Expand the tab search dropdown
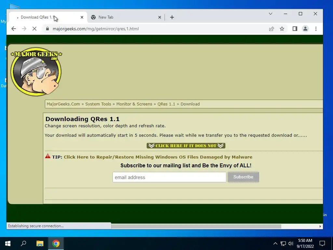333x250 pixels. click(x=270, y=14)
